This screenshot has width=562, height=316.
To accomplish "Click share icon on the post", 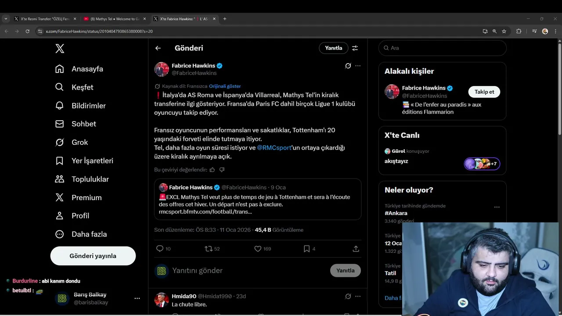I will tap(356, 249).
